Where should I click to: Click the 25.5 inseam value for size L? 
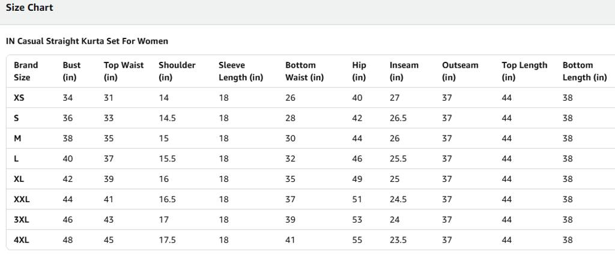click(x=398, y=158)
